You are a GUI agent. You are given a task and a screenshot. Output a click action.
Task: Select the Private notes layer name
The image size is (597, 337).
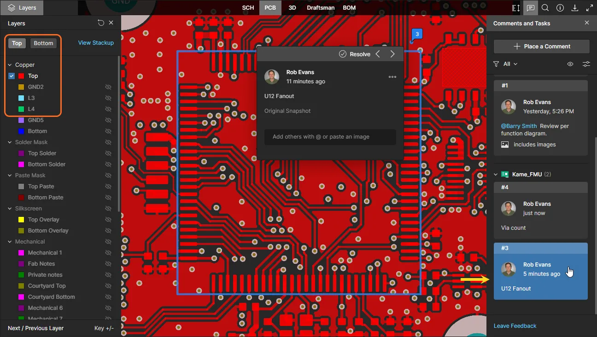(45, 275)
